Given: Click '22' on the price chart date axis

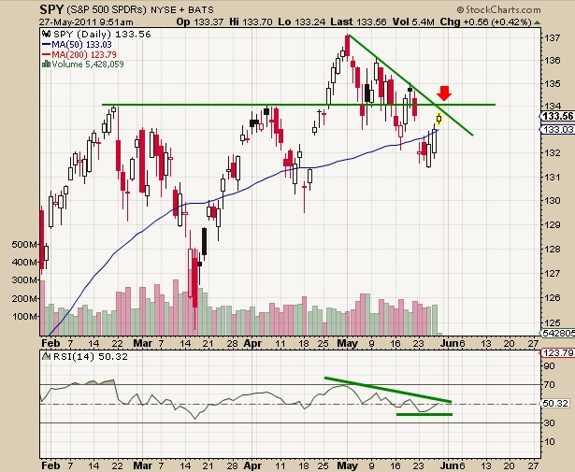Looking at the screenshot, I should (118, 343).
